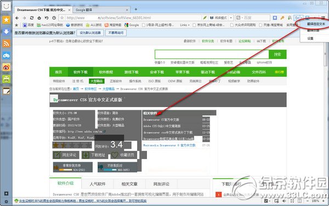Click the don't ask again button
Viewport: 329px width, 206px height.
click(116, 33)
